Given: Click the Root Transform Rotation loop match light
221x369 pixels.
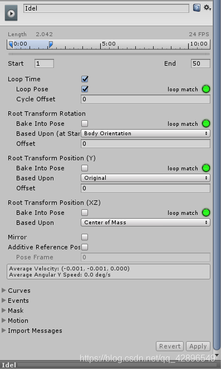Looking at the screenshot, I should click(x=206, y=124).
